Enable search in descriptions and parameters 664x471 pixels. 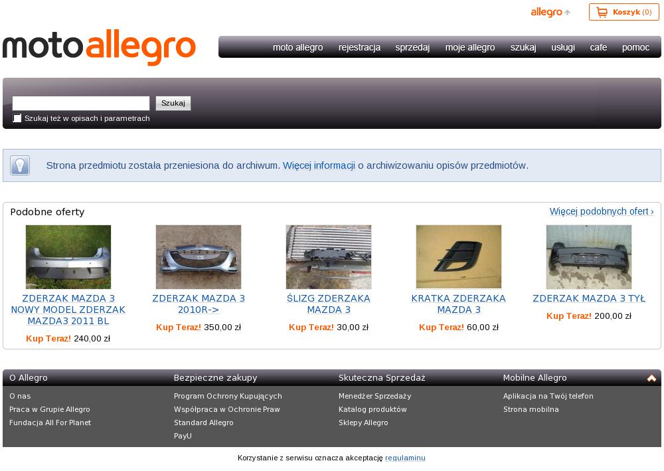(17, 118)
